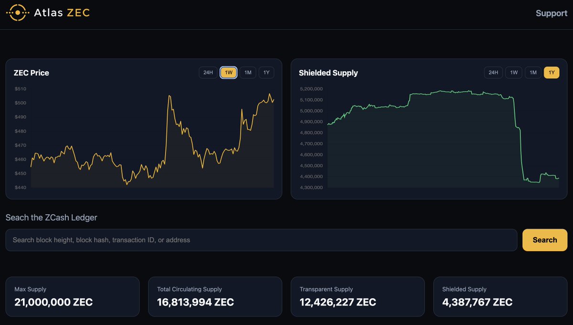
Task: Open the Support link
Action: (552, 13)
